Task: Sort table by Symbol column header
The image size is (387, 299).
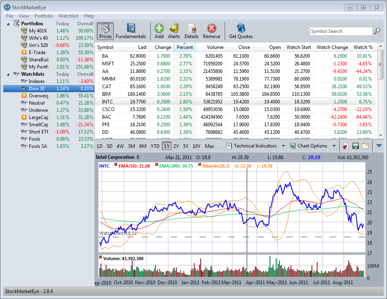Action: point(107,47)
